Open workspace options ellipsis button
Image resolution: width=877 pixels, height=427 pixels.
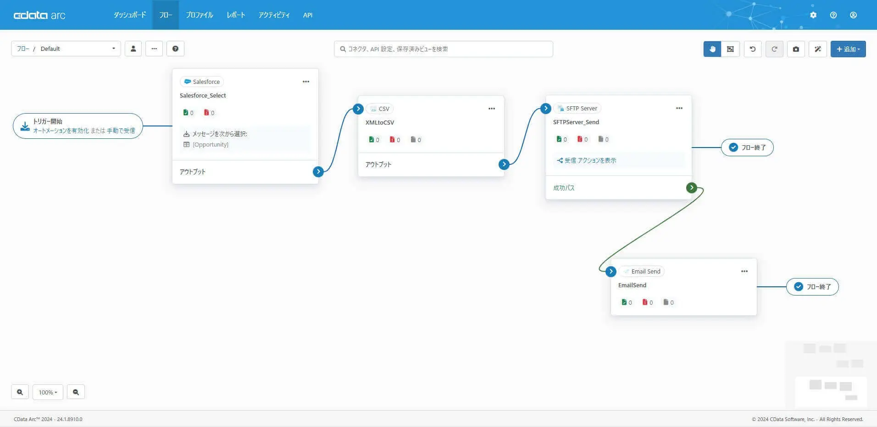154,49
